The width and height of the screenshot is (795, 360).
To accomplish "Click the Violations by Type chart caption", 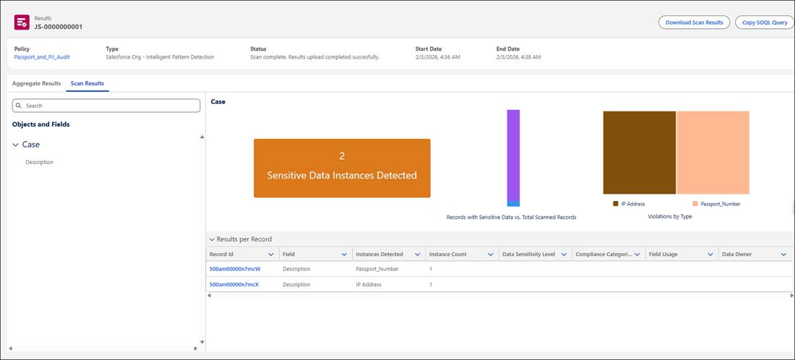I will [670, 217].
